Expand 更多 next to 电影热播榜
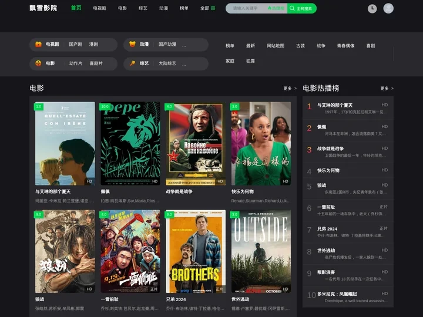Viewport: 423px width, 317px height. point(387,89)
